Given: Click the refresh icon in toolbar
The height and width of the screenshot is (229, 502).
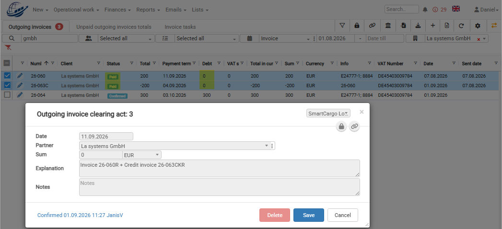Looking at the screenshot, I should click(x=461, y=25).
